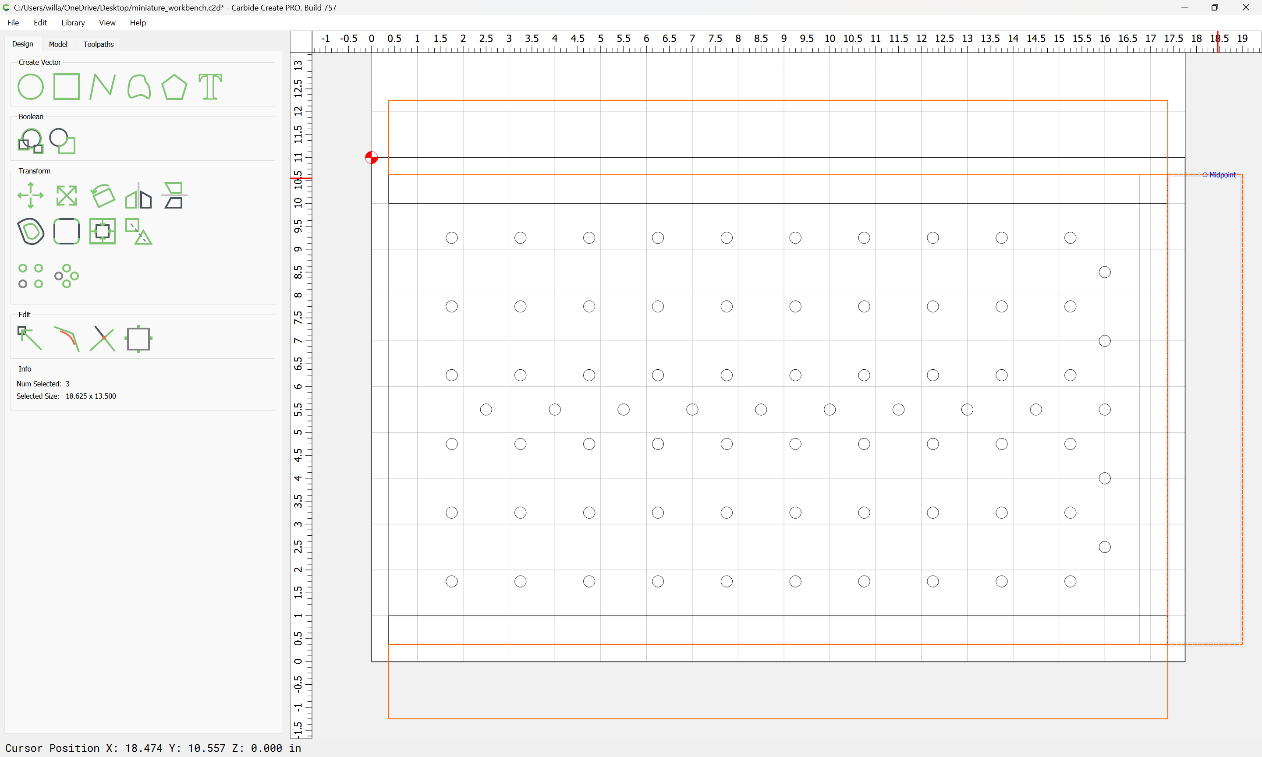
Task: Restore down the Carbide Create window
Action: click(x=1215, y=7)
